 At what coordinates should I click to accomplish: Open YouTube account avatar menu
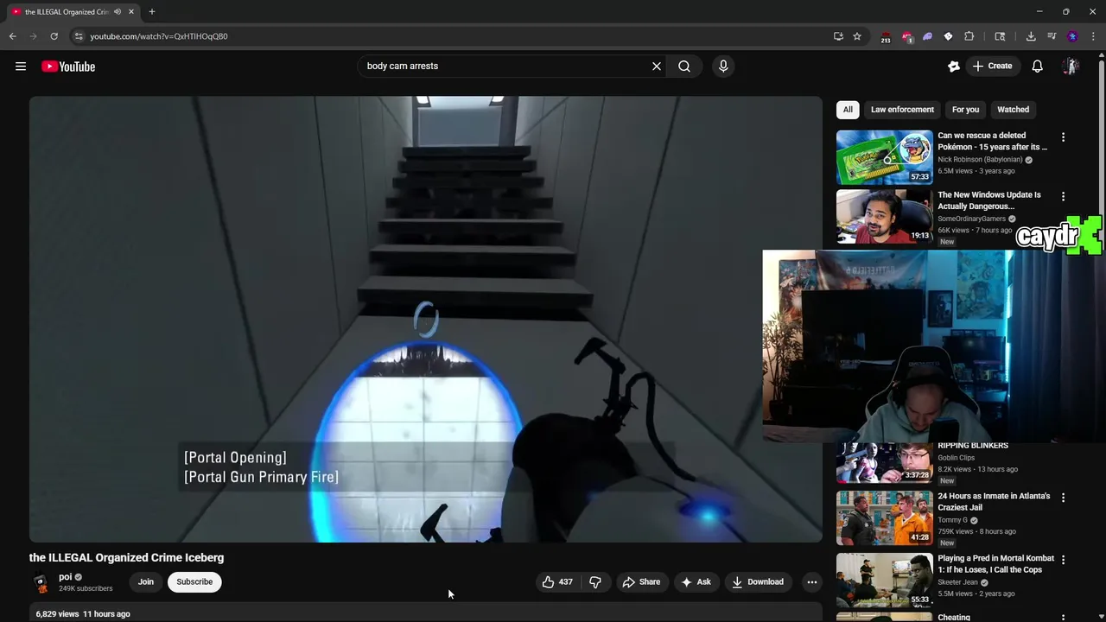pyautogui.click(x=1071, y=66)
